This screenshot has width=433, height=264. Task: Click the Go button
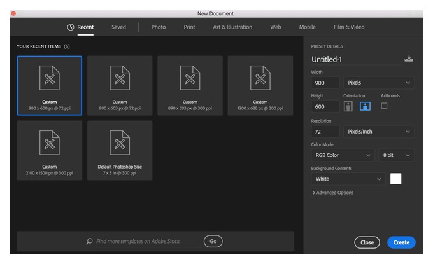click(213, 241)
